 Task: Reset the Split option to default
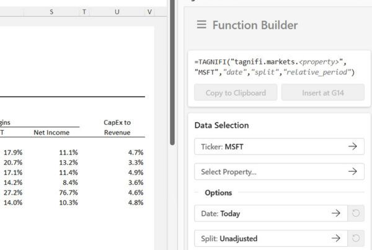(x=356, y=238)
